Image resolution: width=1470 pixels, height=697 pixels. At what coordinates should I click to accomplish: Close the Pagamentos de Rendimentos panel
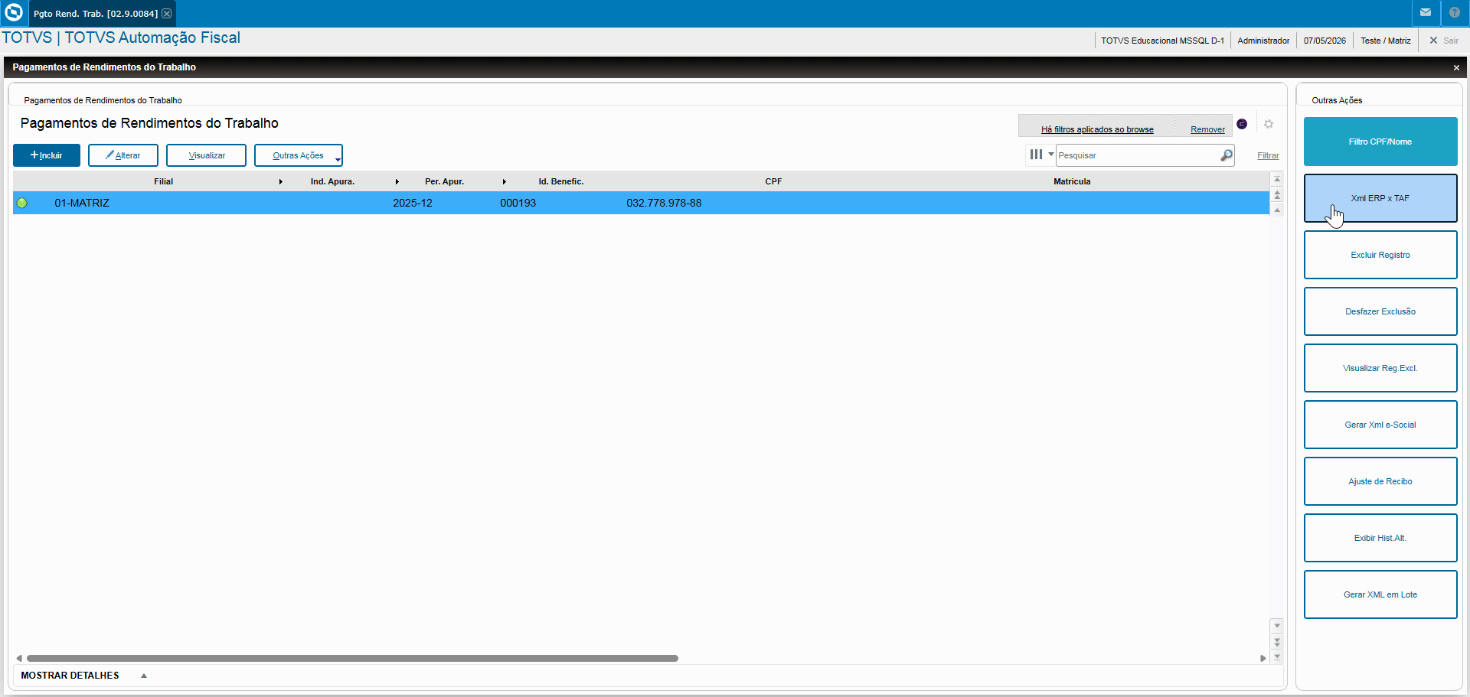1456,68
